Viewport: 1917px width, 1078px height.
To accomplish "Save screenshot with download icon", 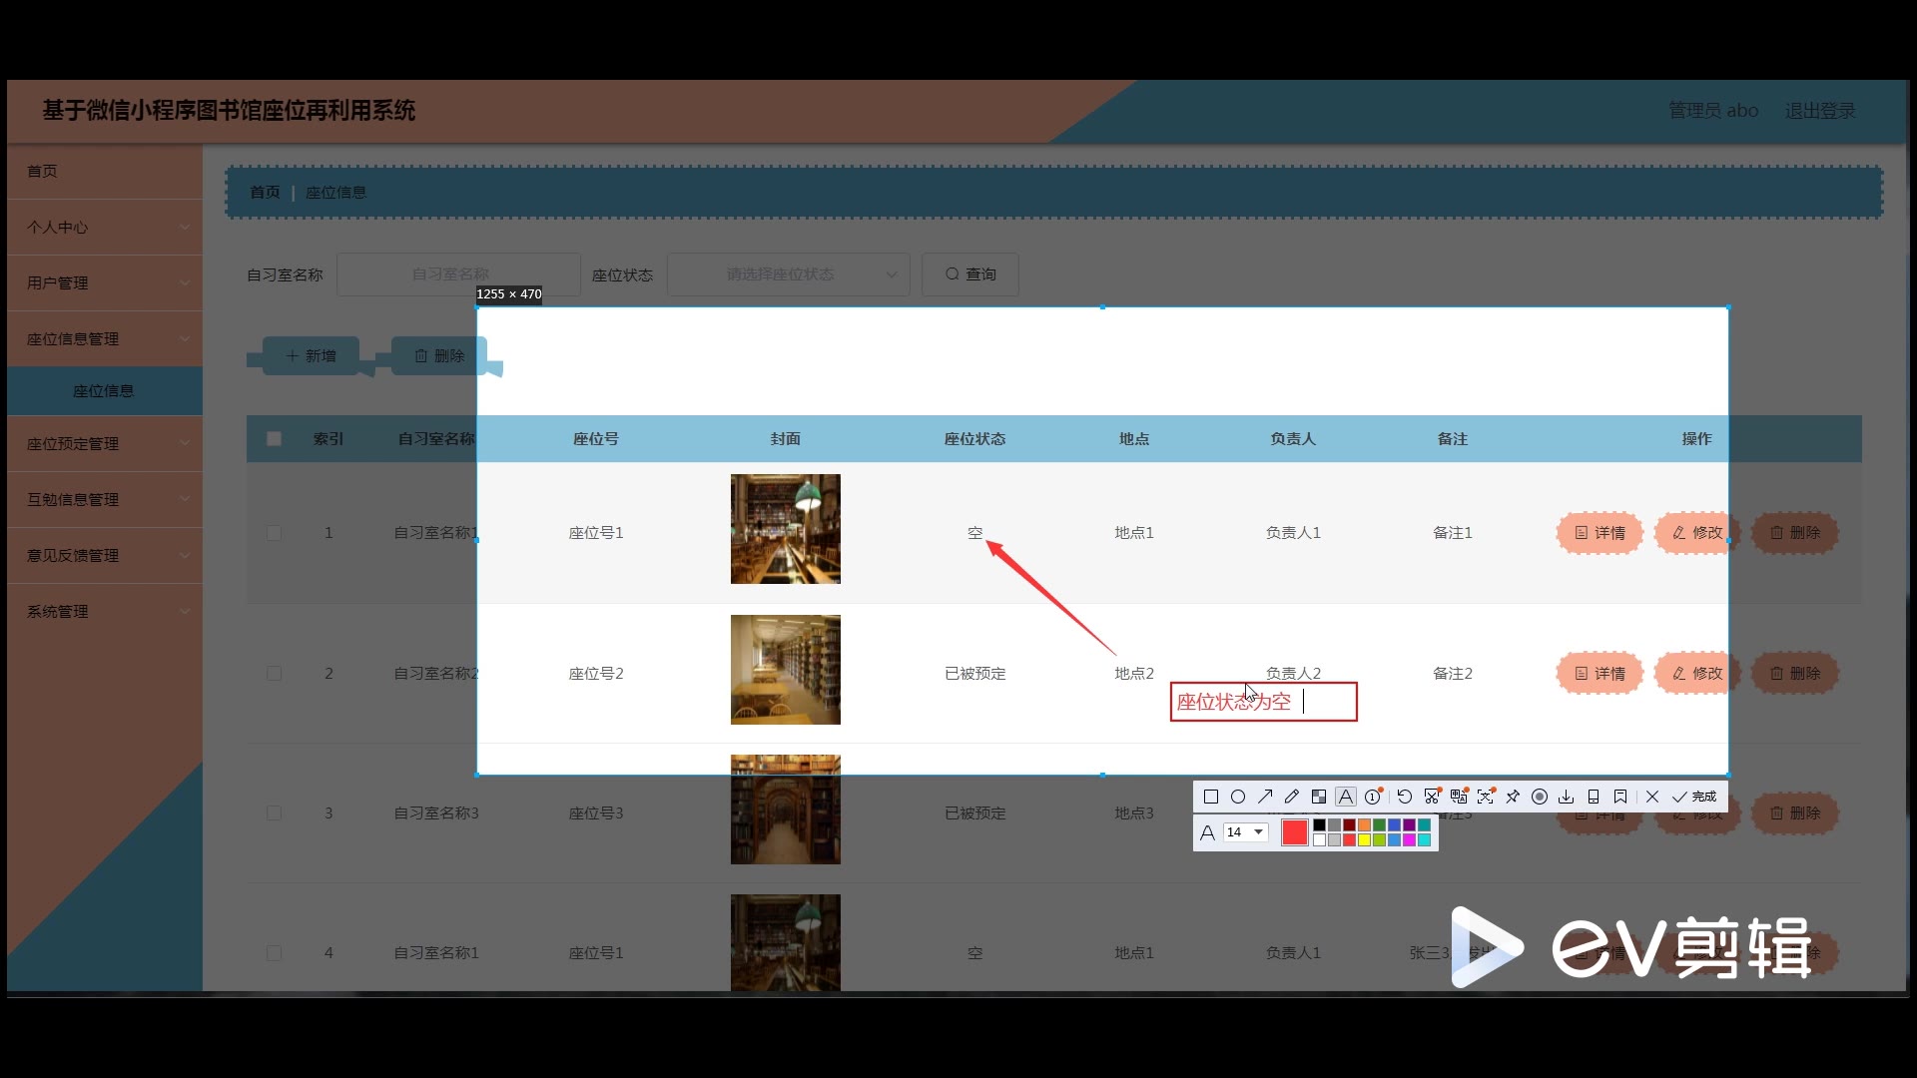I will click(x=1567, y=797).
